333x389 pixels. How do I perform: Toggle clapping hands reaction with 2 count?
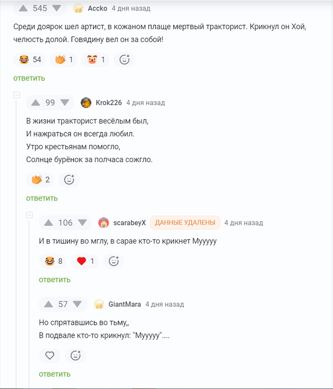(x=40, y=179)
